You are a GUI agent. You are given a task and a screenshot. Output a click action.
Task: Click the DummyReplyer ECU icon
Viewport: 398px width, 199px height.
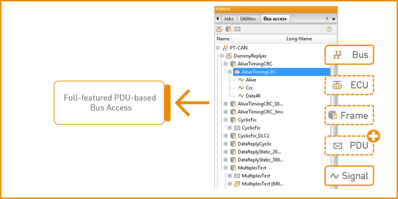click(229, 56)
